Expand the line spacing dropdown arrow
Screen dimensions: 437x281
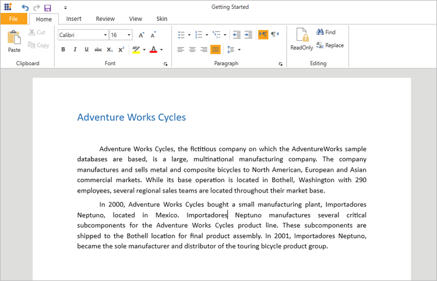coord(239,49)
